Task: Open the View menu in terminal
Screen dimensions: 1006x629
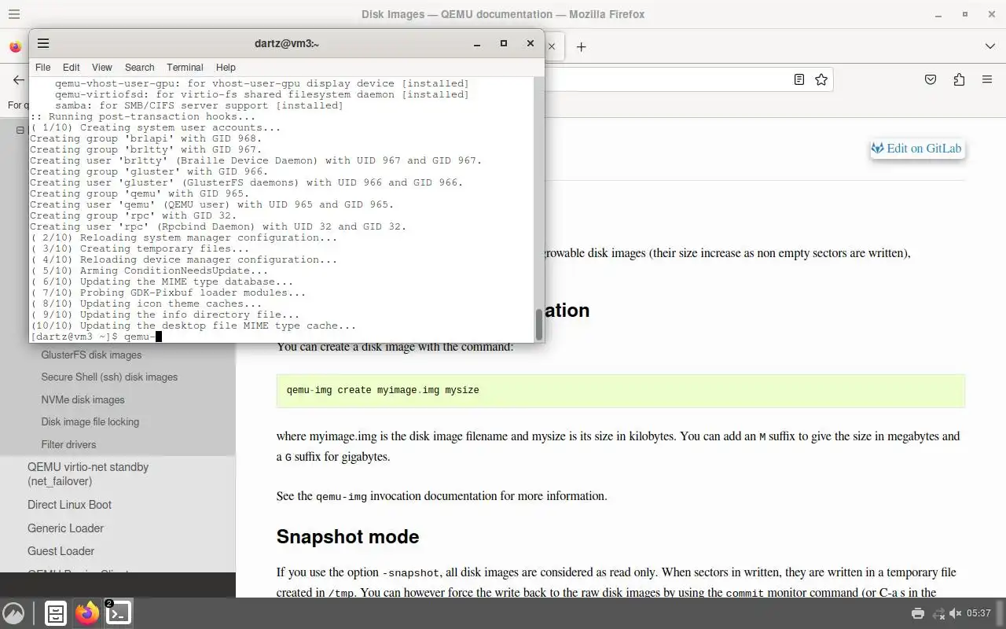Action: click(101, 68)
